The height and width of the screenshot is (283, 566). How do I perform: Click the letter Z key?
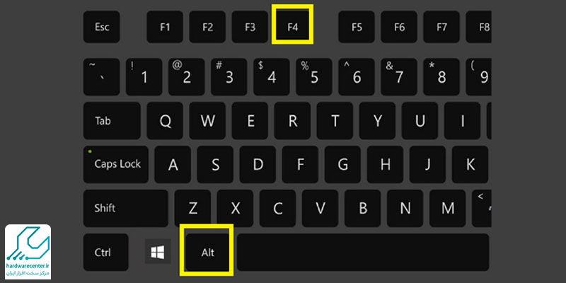point(192,208)
